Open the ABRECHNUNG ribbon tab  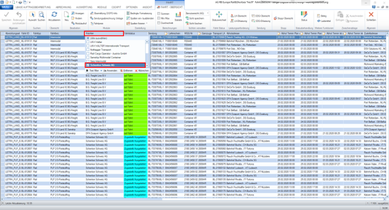click(63, 7)
